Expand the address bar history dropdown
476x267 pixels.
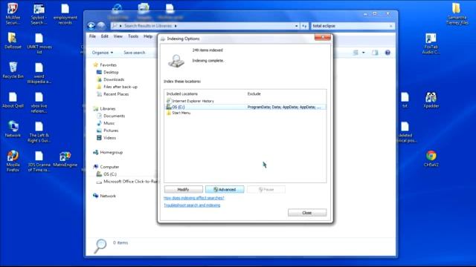click(x=296, y=26)
